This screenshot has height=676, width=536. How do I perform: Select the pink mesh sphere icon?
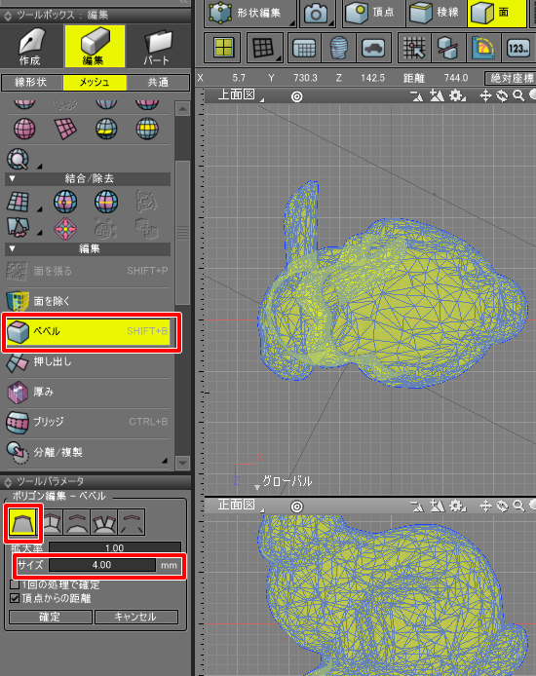(24, 129)
